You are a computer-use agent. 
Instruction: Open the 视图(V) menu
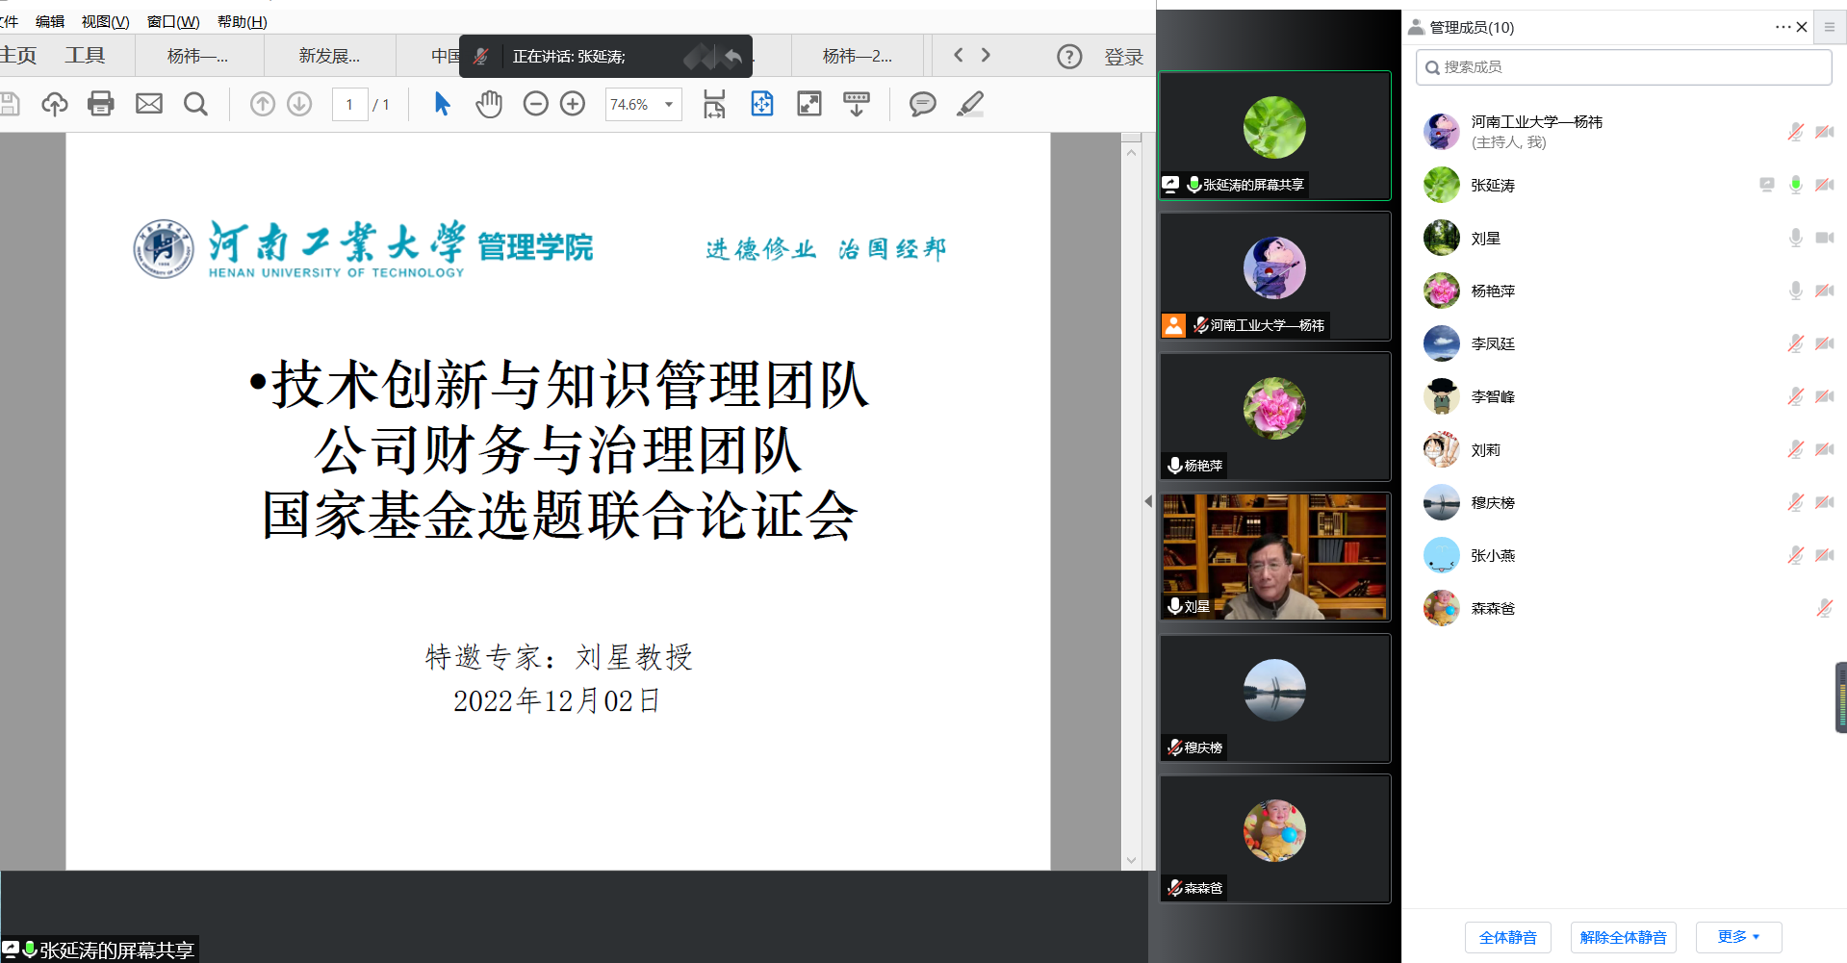click(105, 21)
